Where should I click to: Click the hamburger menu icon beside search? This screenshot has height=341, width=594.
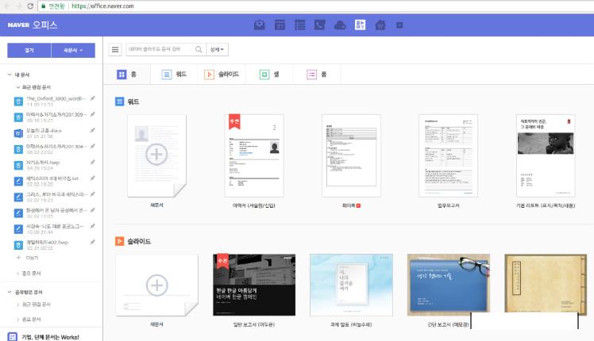coord(115,50)
